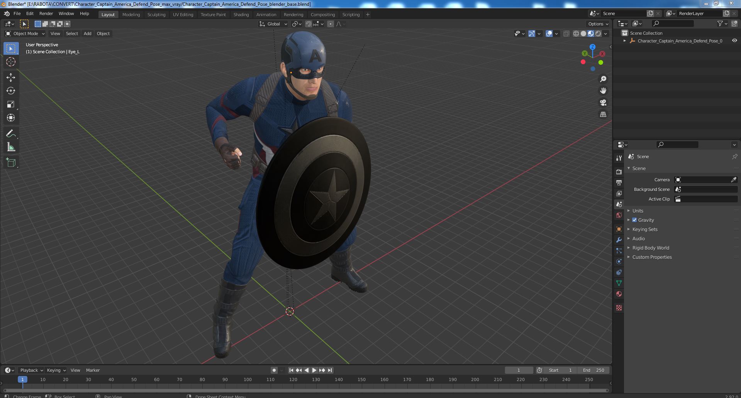741x398 pixels.
Task: Open Global transform orientation dropdown
Action: click(273, 24)
